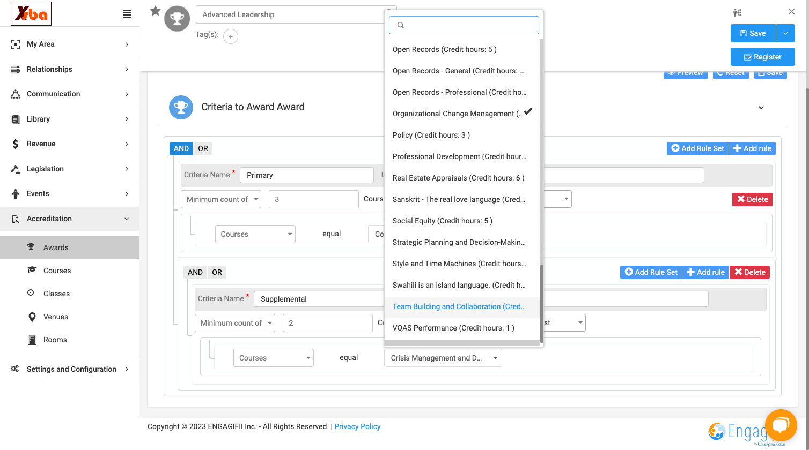Screen dimensions: 809x450
Task: Collapse the Criteria to Award section
Action: 761,108
